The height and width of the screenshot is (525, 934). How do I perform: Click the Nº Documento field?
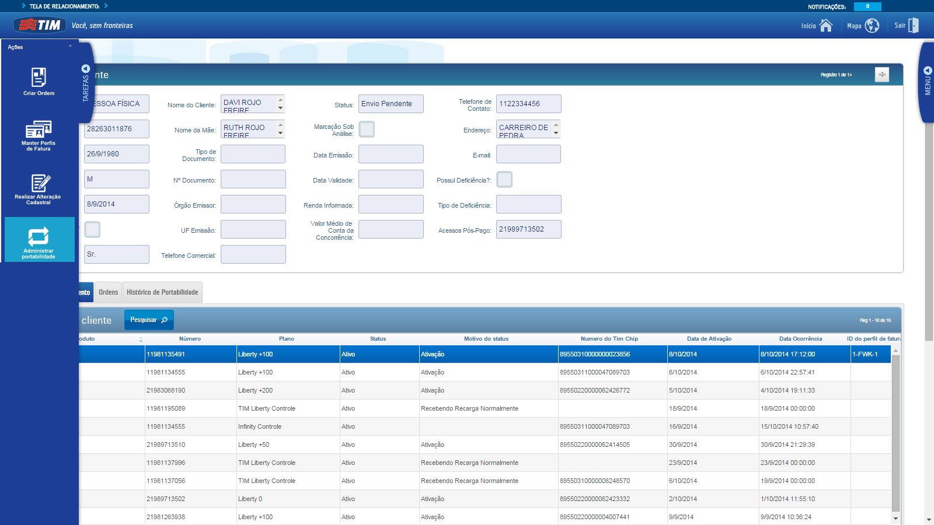(x=253, y=179)
